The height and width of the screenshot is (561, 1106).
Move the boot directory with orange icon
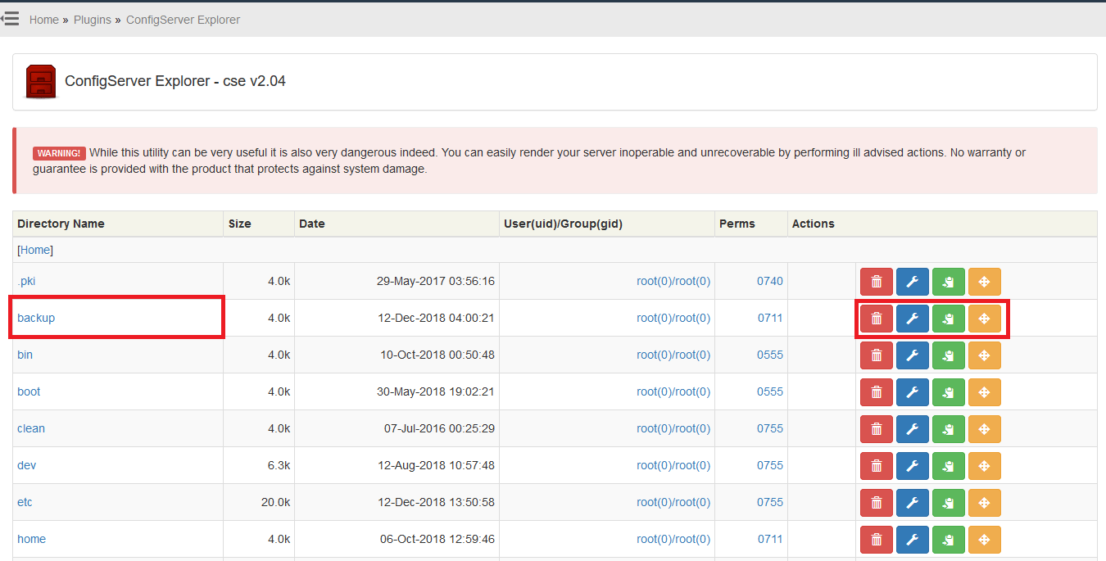985,392
